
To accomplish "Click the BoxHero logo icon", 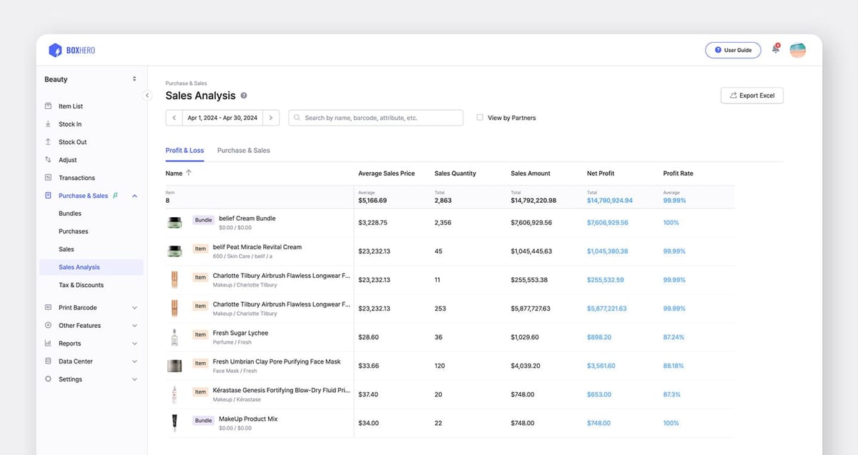I will 56,50.
